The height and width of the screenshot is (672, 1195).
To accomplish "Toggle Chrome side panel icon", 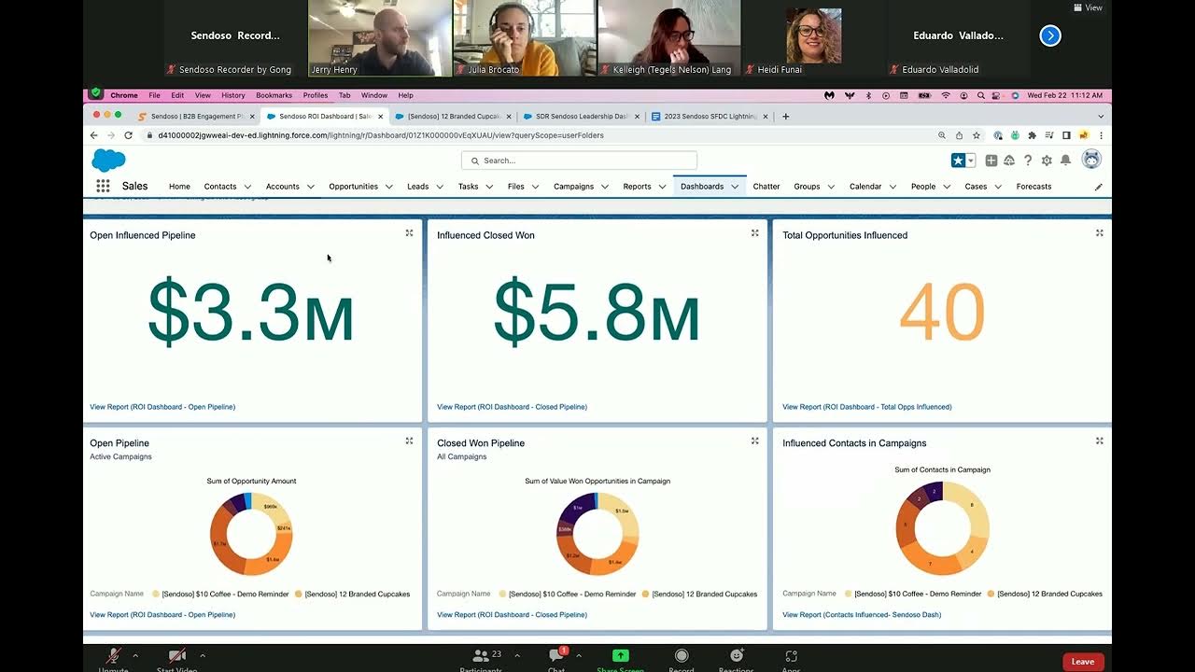I will click(1066, 135).
